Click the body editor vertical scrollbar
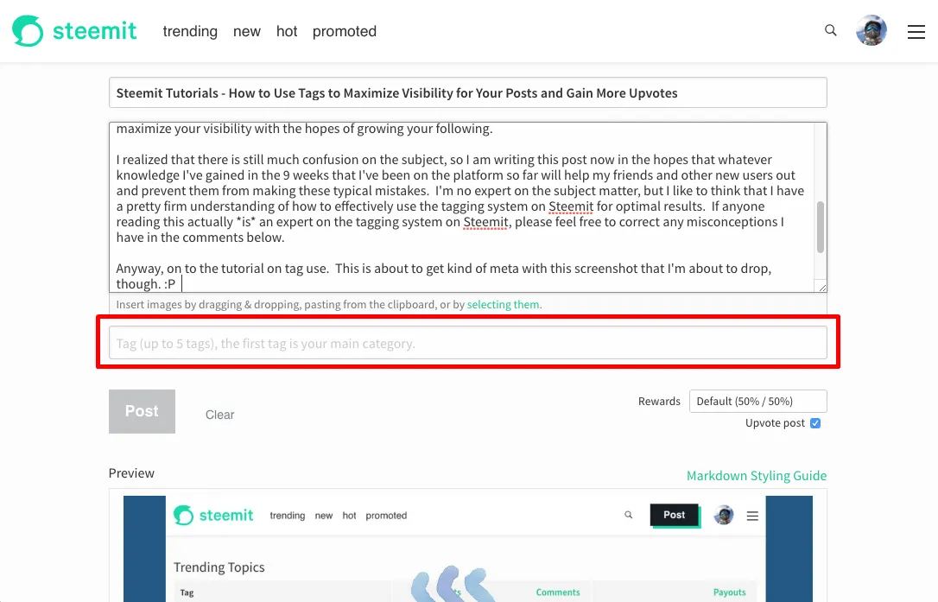 (821, 227)
